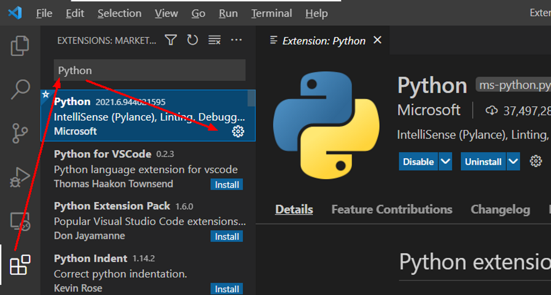This screenshot has height=295, width=551.
Task: Open the Run and Debug view
Action: [x=20, y=177]
